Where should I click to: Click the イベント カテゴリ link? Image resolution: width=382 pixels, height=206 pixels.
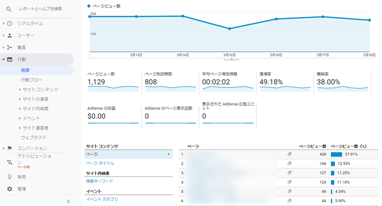[x=102, y=199]
